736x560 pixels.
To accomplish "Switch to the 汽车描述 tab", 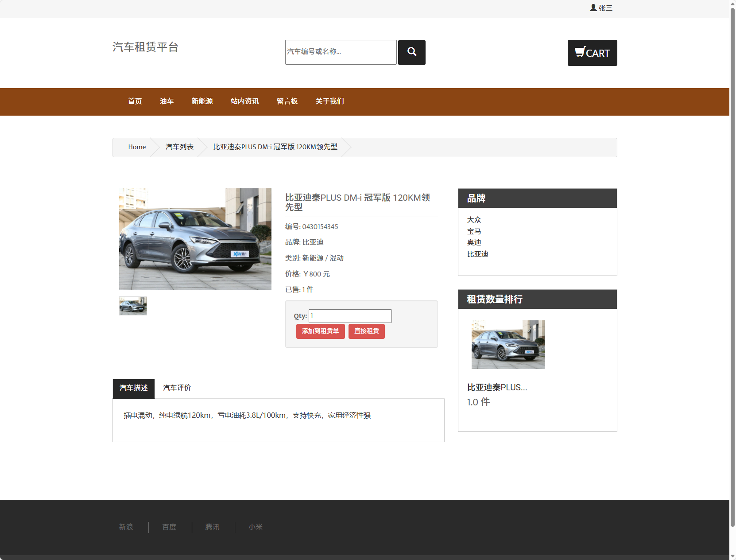I will 133,388.
